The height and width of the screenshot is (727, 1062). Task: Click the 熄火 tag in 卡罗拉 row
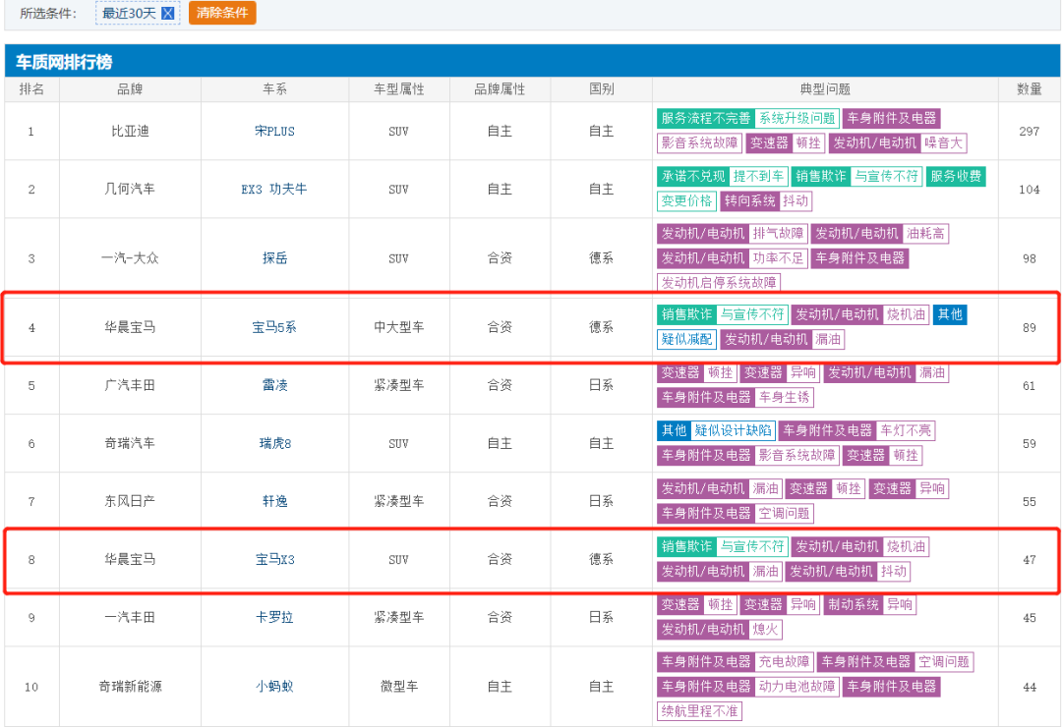765,630
